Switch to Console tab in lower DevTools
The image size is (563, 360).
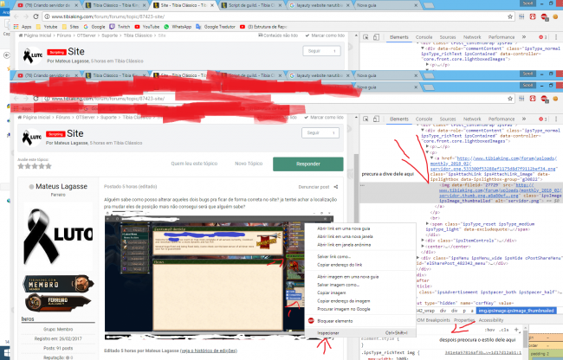(424, 119)
